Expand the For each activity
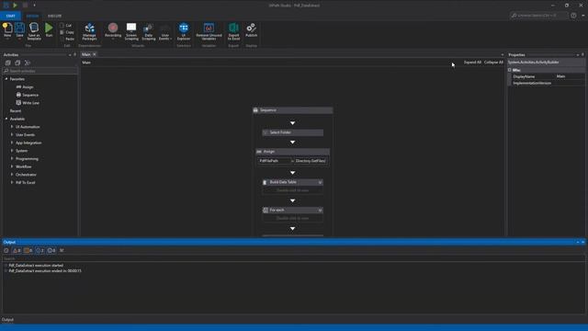 320,211
